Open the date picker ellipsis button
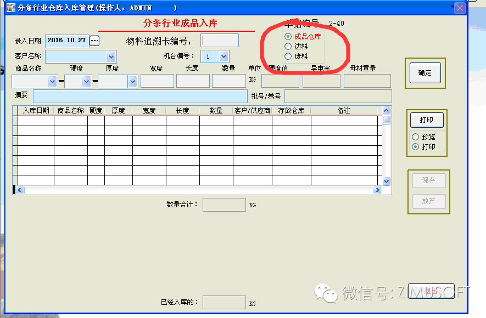Image resolution: width=486 pixels, height=318 pixels. [94, 41]
